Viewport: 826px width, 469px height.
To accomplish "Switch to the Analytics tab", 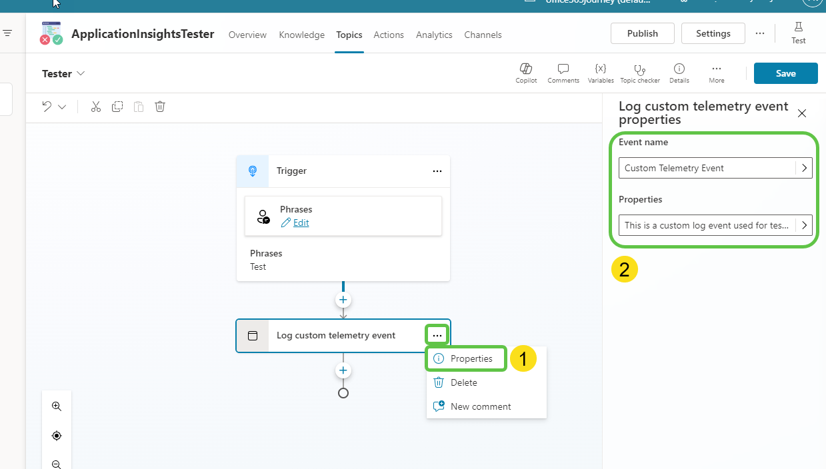I will (434, 35).
